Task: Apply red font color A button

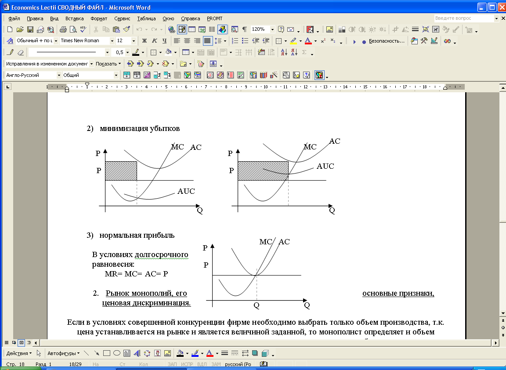Action: pos(308,41)
